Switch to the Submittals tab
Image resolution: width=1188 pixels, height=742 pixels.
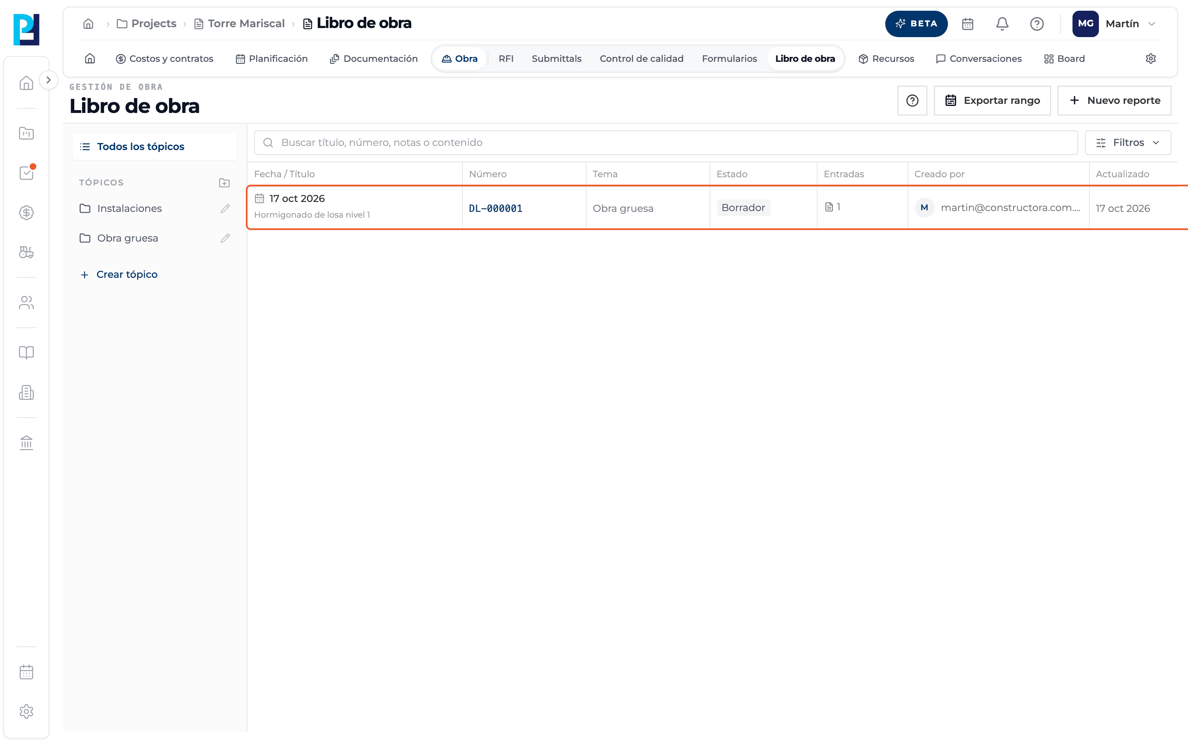point(556,59)
